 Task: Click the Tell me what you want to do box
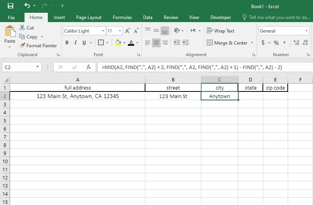(277, 17)
